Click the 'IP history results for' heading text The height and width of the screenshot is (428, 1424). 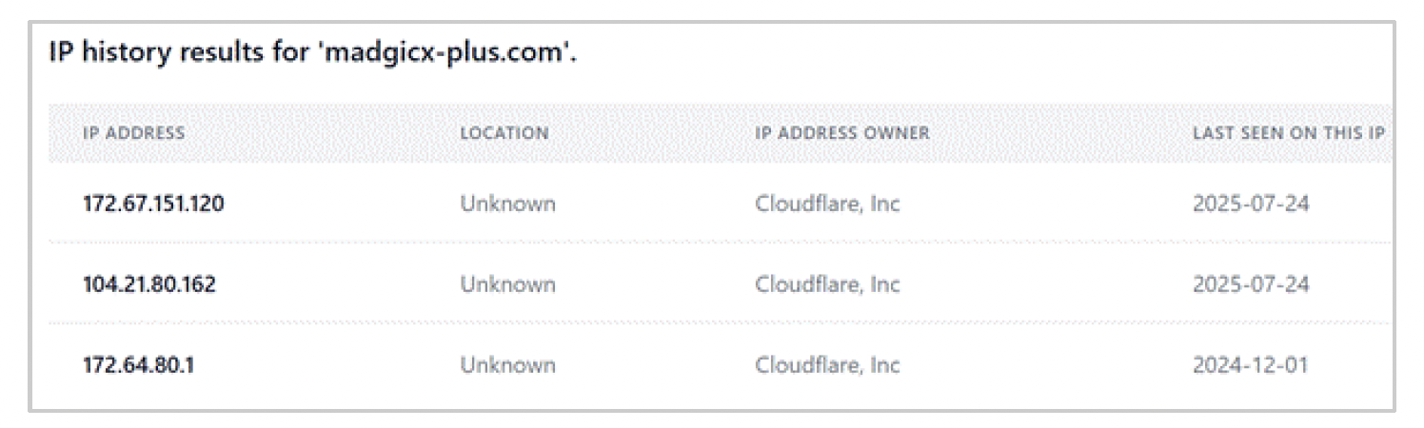pos(174,54)
